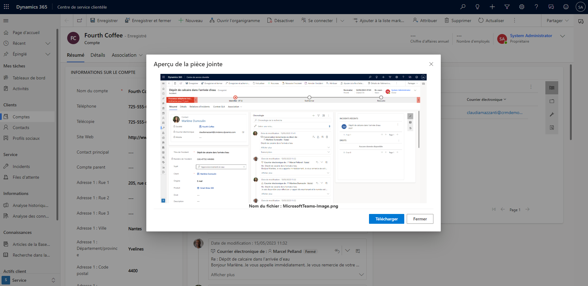Expand the Se connecter dropdown chevron
This screenshot has height=286, width=588.
point(342,21)
